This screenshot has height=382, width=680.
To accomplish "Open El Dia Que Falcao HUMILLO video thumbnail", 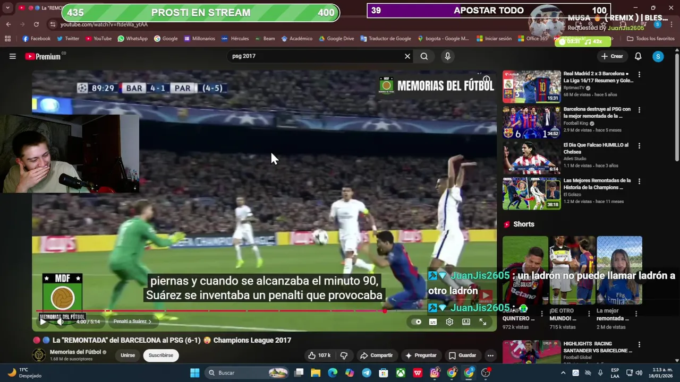I will pyautogui.click(x=532, y=158).
